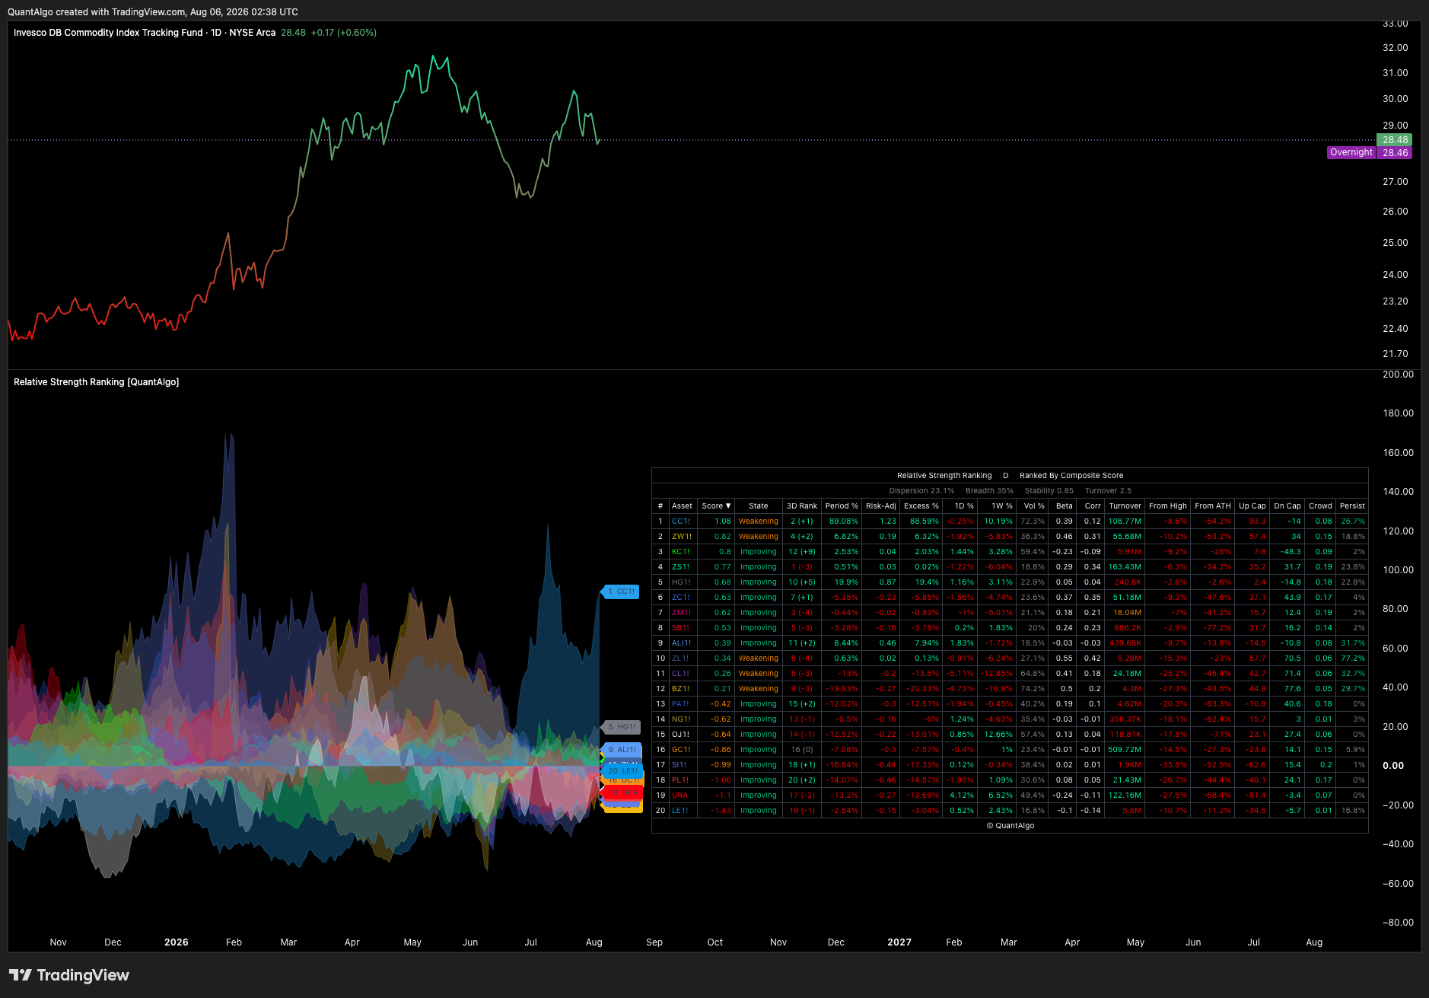The width and height of the screenshot is (1429, 998).
Task: Click the Vol % column header
Action: (x=1034, y=506)
